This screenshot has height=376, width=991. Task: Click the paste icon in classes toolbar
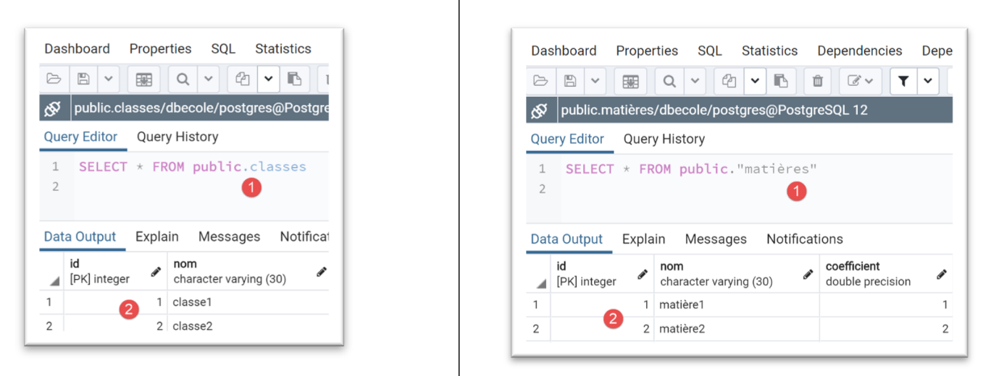tap(294, 79)
